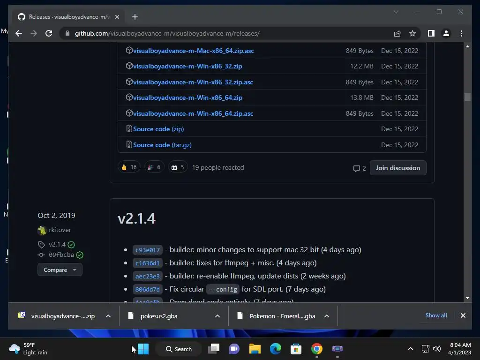Image resolution: width=480 pixels, height=360 pixels.
Task: Open the Windows Start menu
Action: coord(143,349)
